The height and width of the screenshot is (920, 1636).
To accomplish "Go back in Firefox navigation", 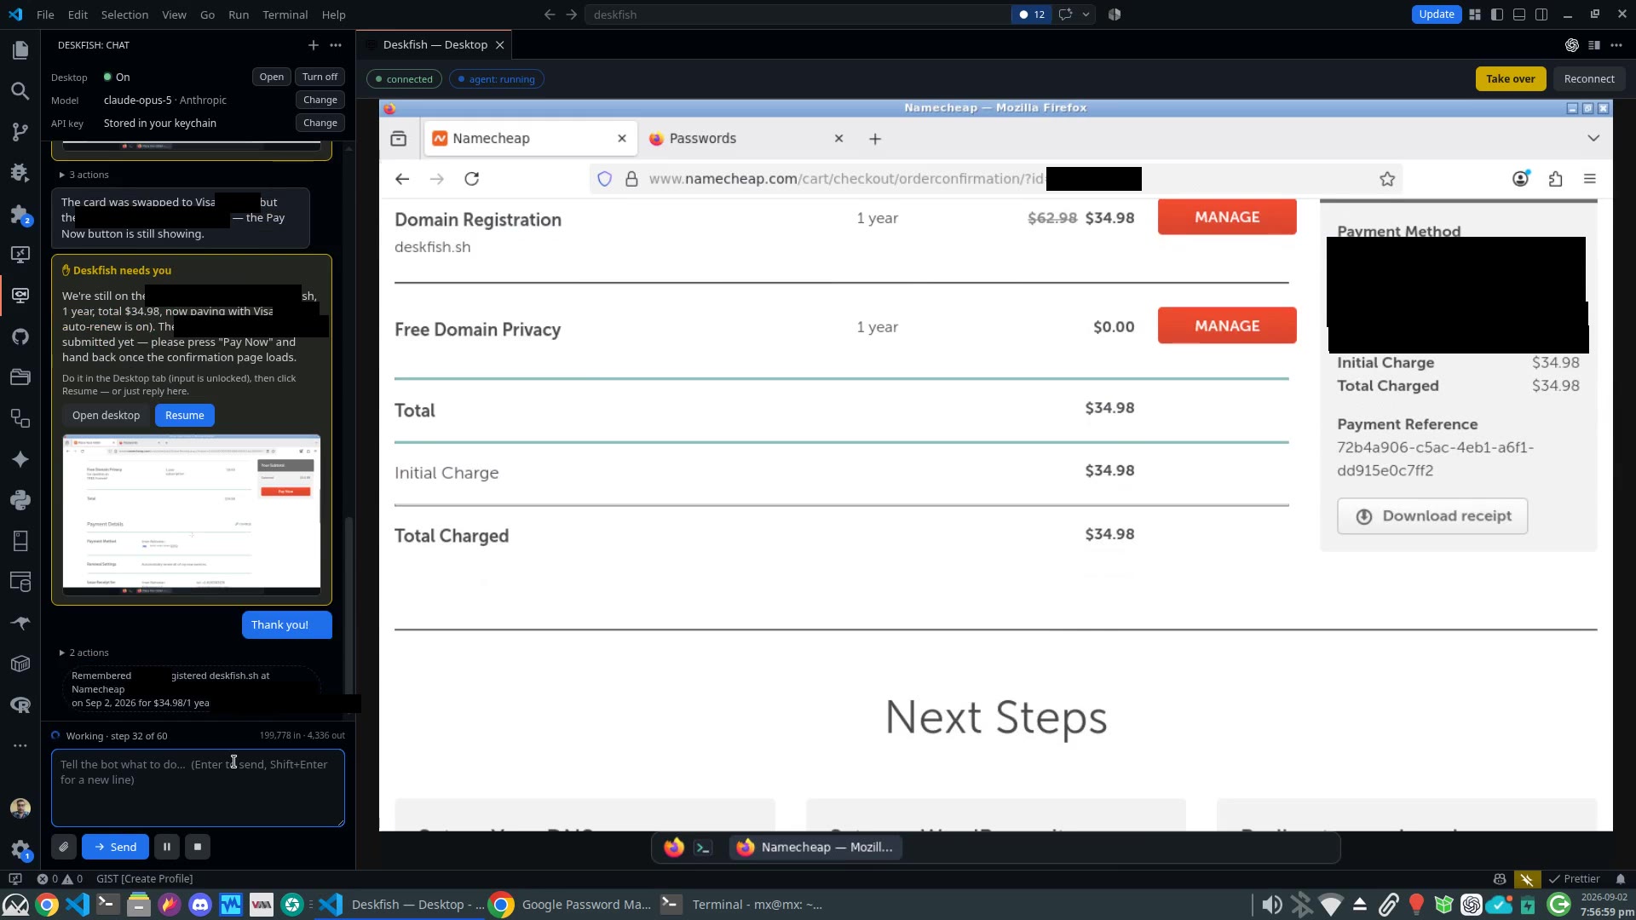I will click(402, 179).
